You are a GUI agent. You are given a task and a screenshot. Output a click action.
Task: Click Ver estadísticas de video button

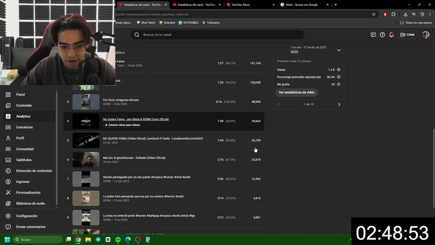pyautogui.click(x=296, y=92)
